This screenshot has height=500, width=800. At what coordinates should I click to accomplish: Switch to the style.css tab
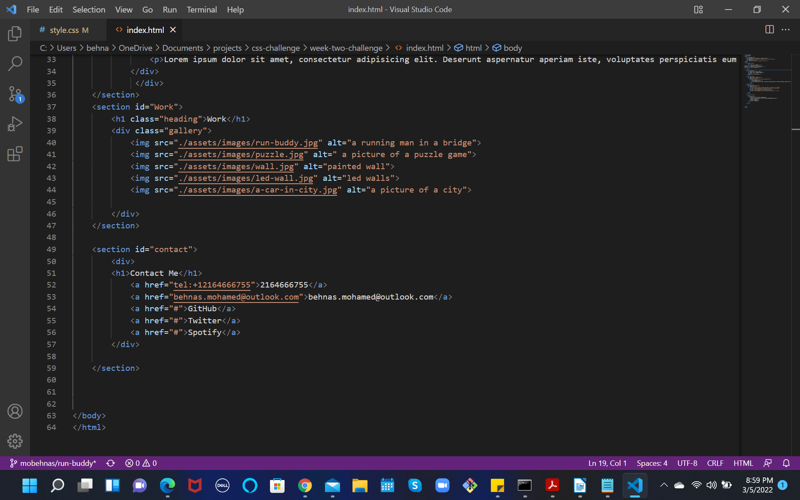click(x=64, y=30)
